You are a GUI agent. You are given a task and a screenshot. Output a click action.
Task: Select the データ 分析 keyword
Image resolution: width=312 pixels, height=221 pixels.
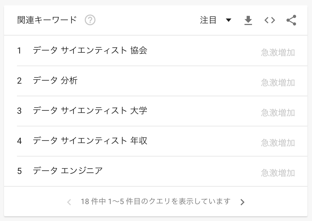click(x=55, y=80)
